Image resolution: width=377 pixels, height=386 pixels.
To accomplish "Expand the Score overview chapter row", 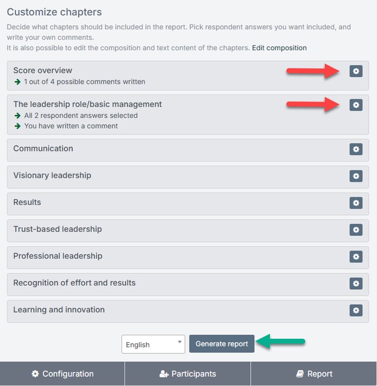I will click(43, 70).
